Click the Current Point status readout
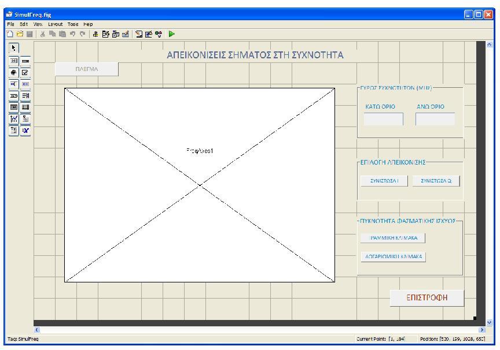Screen dimensions: 500x350 point(381,339)
